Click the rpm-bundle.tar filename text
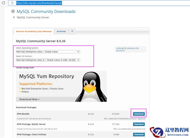This screenshot has height=138, width=190. click(x=34, y=119)
